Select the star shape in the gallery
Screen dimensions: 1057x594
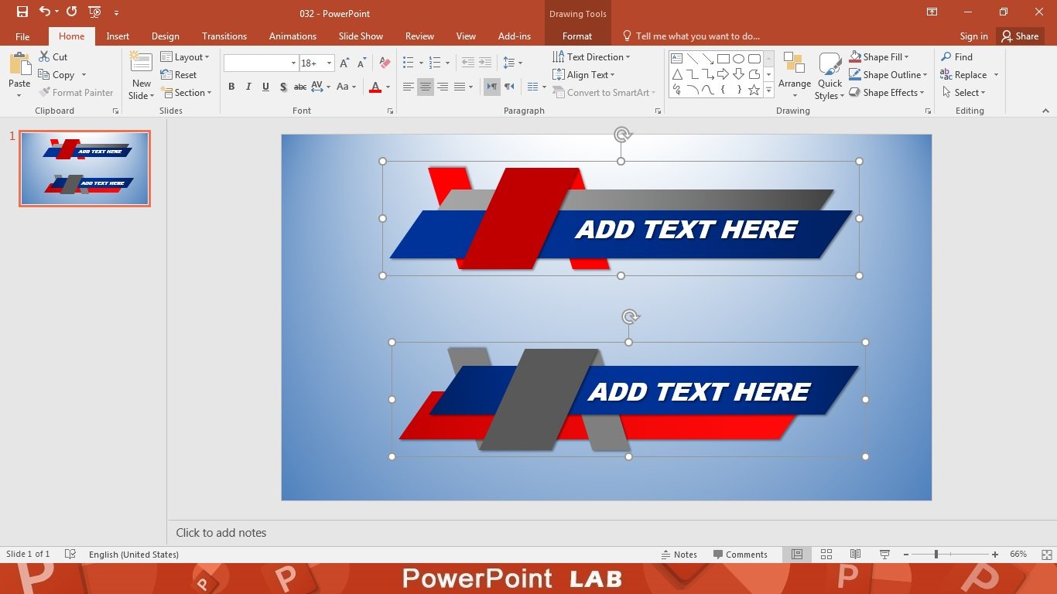coord(754,90)
